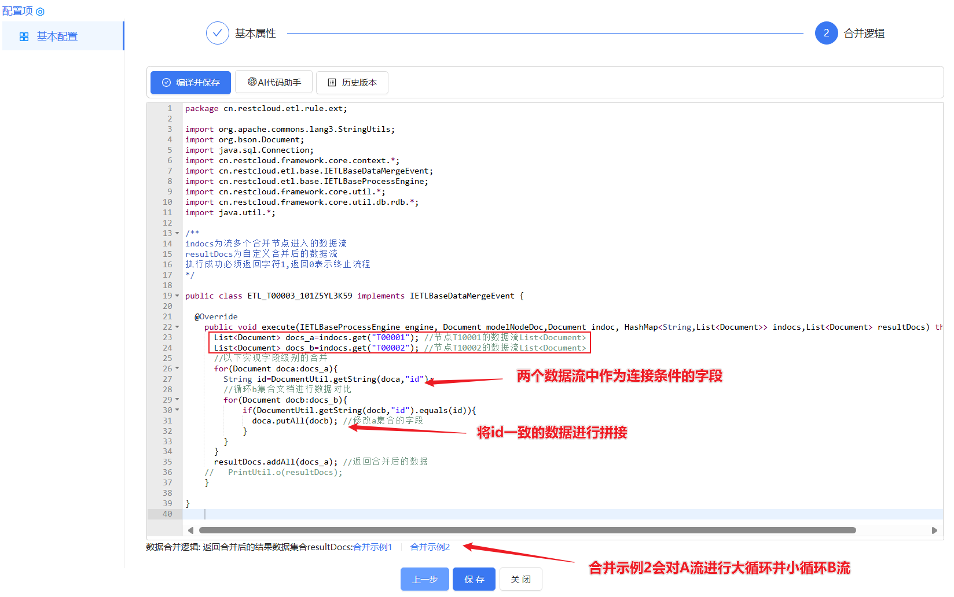
Task: Fold the outer for loop at line 26
Action: [177, 368]
